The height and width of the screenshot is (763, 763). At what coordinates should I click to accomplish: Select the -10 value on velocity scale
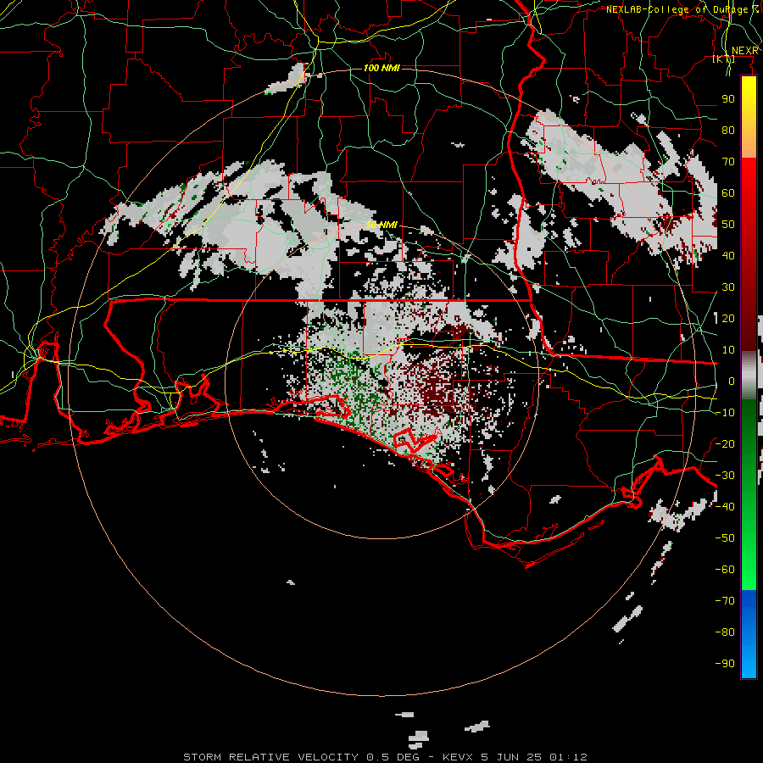click(x=725, y=413)
